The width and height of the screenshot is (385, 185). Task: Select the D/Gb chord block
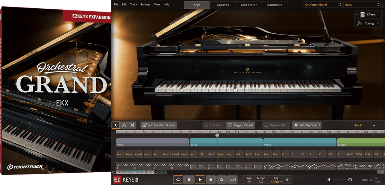359,154
